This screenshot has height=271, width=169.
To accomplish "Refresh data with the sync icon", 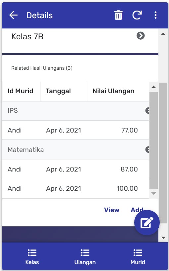I will tap(137, 15).
